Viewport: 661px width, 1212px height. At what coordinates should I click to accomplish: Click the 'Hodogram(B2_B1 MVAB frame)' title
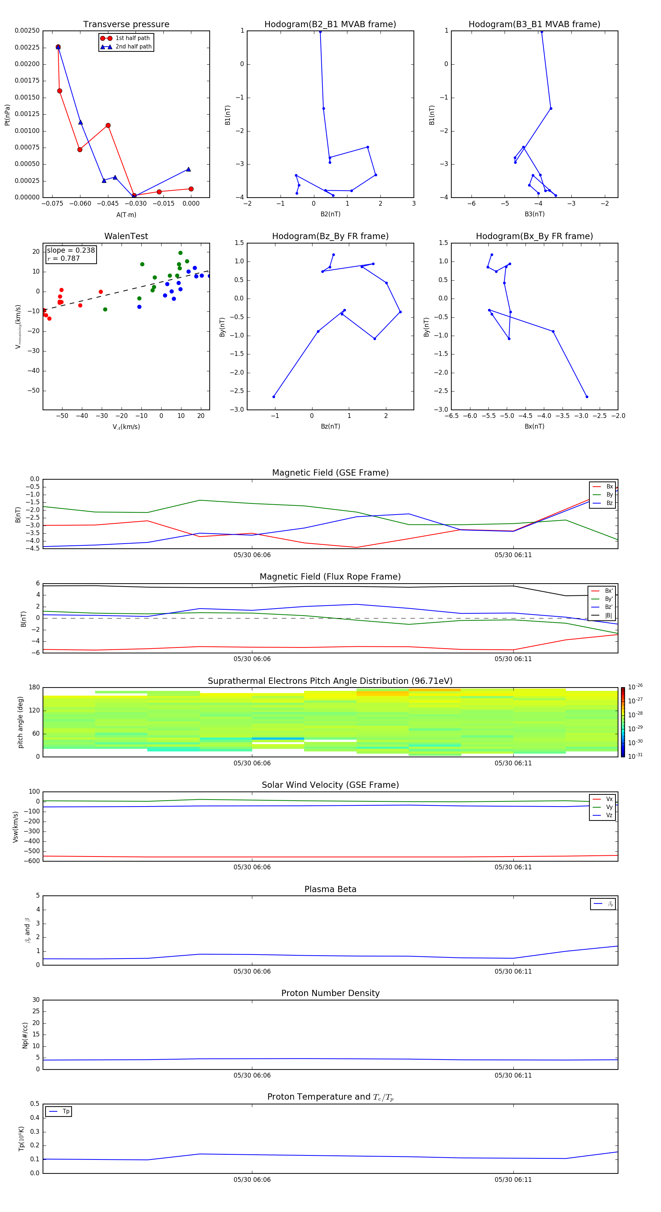tap(330, 25)
